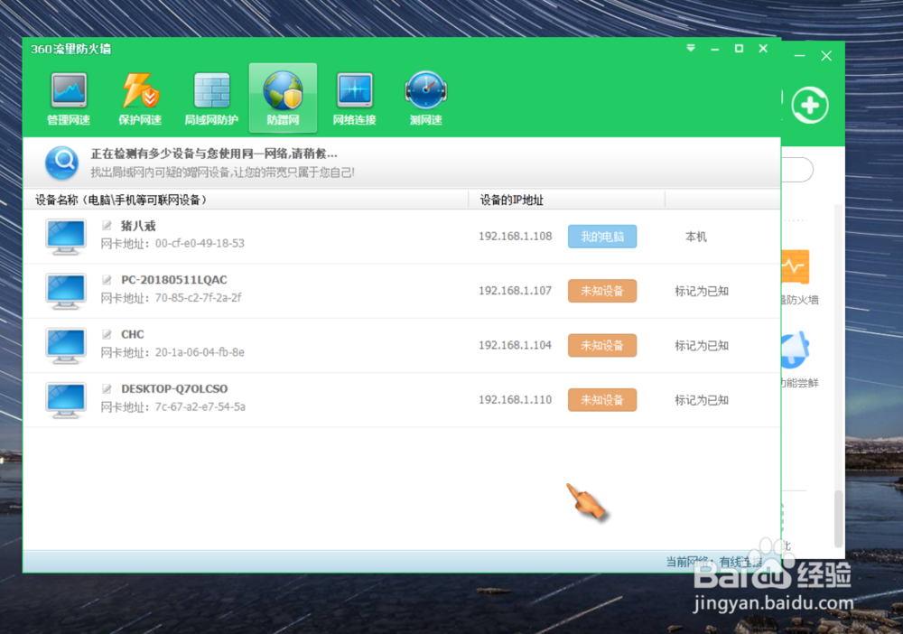Minimize the background green window

pyautogui.click(x=799, y=56)
